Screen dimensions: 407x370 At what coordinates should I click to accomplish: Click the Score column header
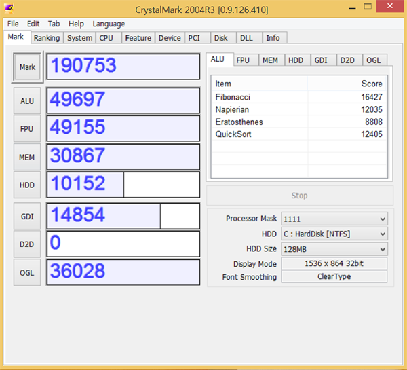(x=347, y=84)
